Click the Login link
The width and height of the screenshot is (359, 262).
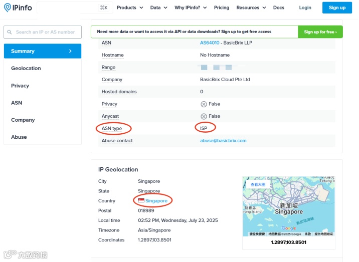pos(305,8)
